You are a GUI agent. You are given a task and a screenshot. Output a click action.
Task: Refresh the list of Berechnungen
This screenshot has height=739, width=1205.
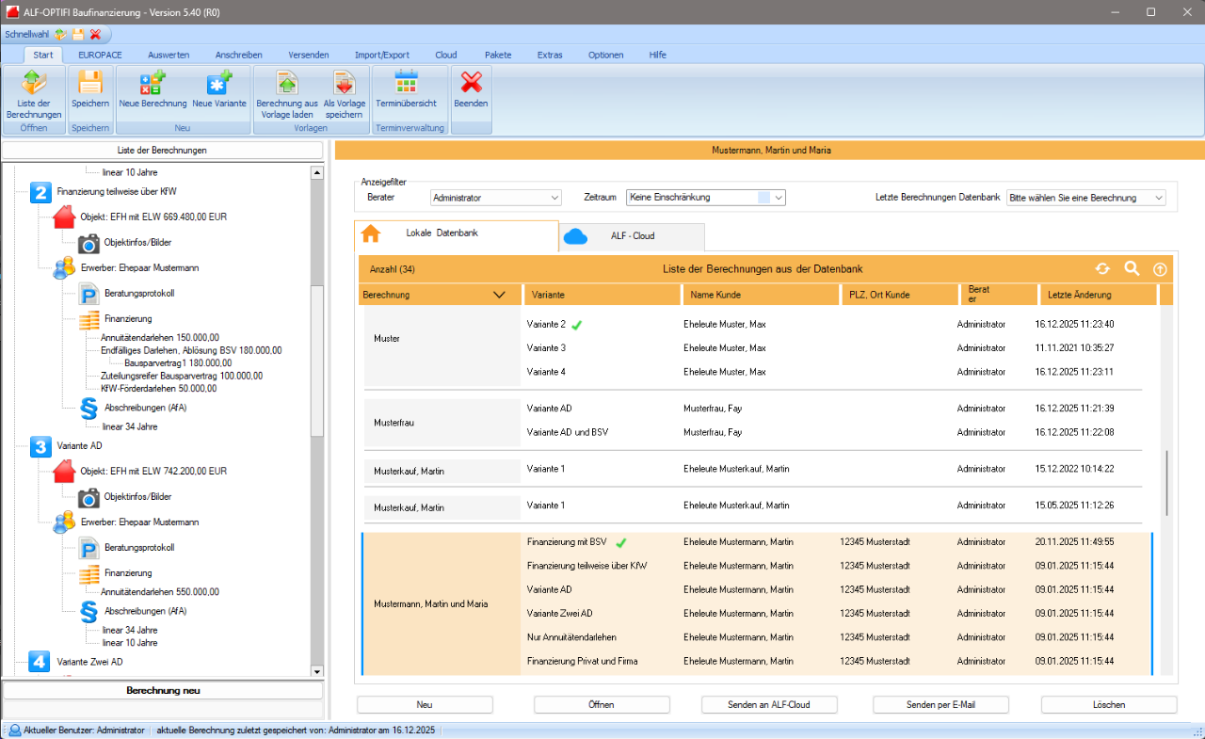click(x=1102, y=269)
